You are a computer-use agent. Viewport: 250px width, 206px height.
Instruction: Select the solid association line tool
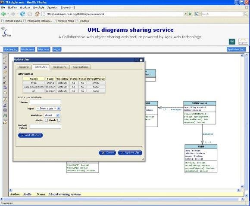[5, 58]
